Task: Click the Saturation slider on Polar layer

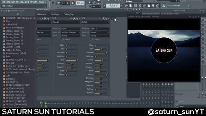Action: (101, 53)
